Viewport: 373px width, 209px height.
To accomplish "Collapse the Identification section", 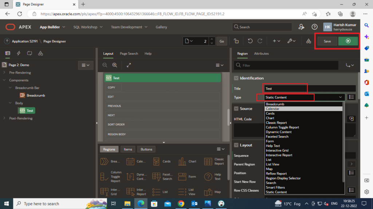I will (236, 78).
